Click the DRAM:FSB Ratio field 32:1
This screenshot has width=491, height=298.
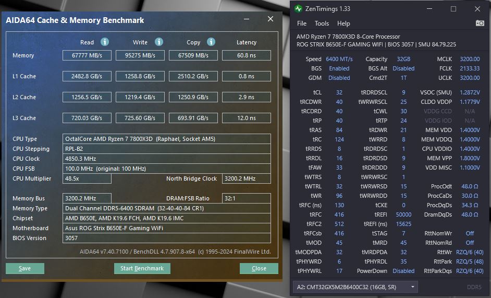click(247, 198)
